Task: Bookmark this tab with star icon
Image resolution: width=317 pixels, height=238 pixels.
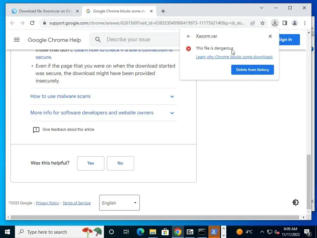Action: click(263, 23)
